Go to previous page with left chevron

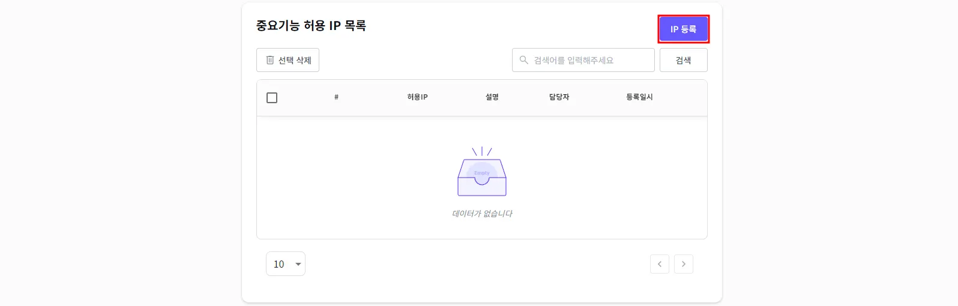(x=660, y=264)
